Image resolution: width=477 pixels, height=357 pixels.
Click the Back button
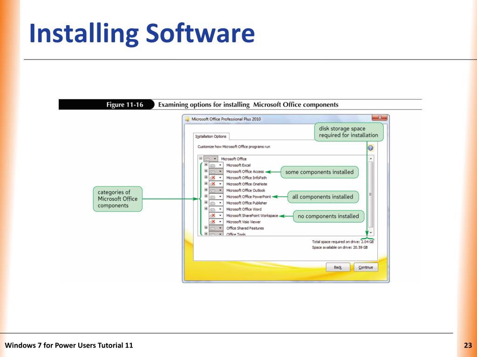pos(338,267)
